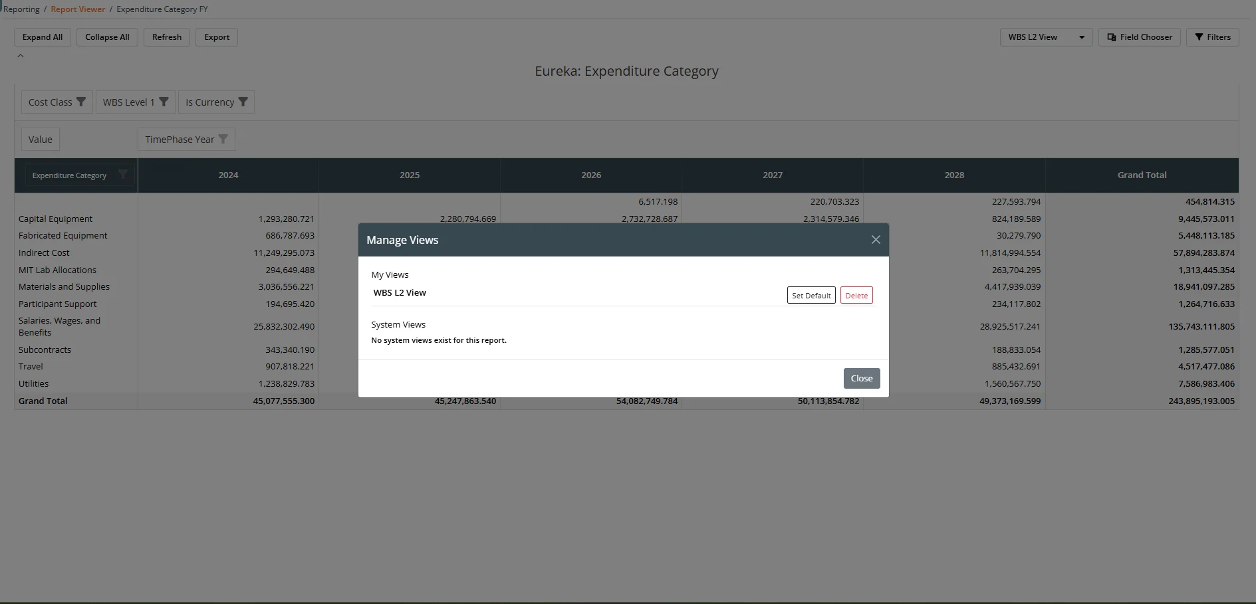Image resolution: width=1256 pixels, height=604 pixels.
Task: Select Salaries, Wages, and Benefits row label
Action: 59,326
